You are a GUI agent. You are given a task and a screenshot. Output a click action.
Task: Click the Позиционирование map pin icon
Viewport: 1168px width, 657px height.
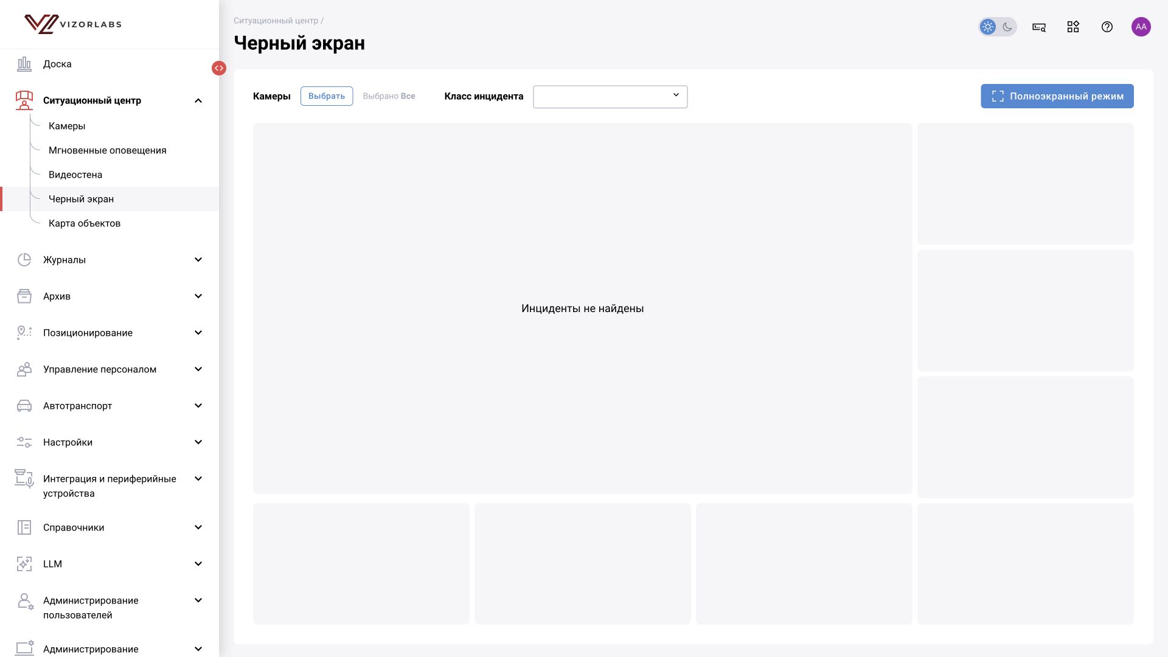24,333
